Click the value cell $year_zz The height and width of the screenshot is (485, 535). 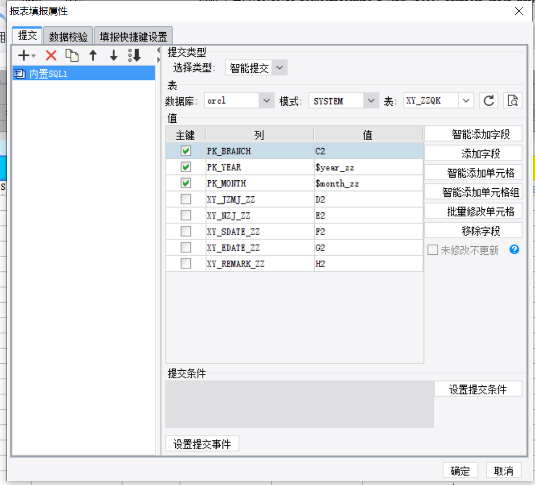[368, 167]
